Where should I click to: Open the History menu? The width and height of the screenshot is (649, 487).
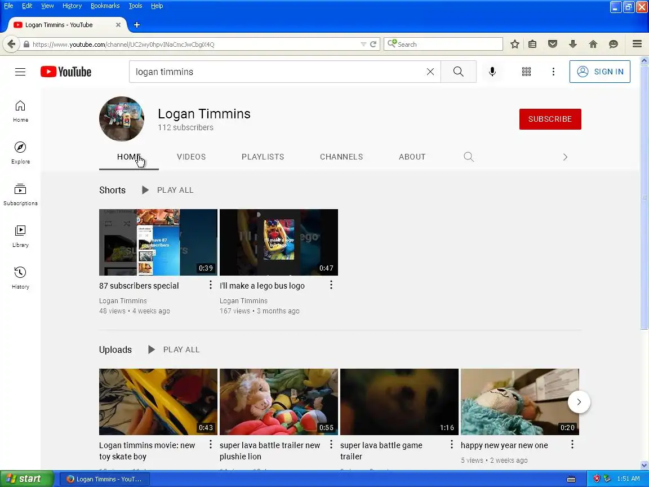click(x=72, y=6)
